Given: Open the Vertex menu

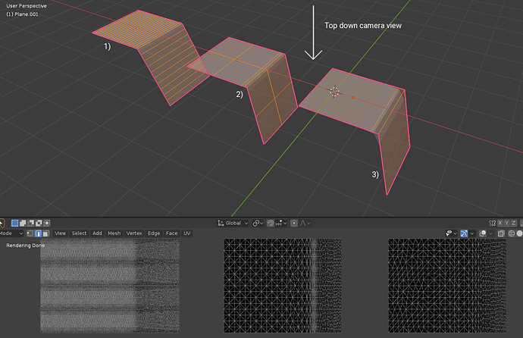Looking at the screenshot, I should [x=134, y=233].
